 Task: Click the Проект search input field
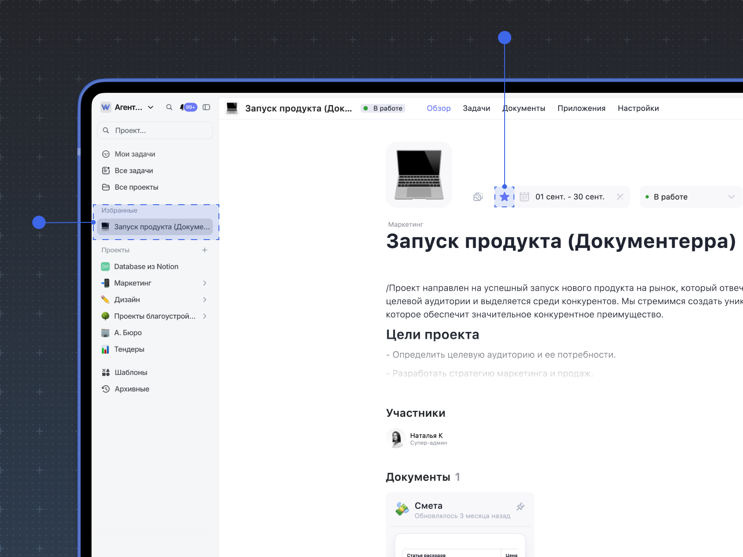coord(155,130)
